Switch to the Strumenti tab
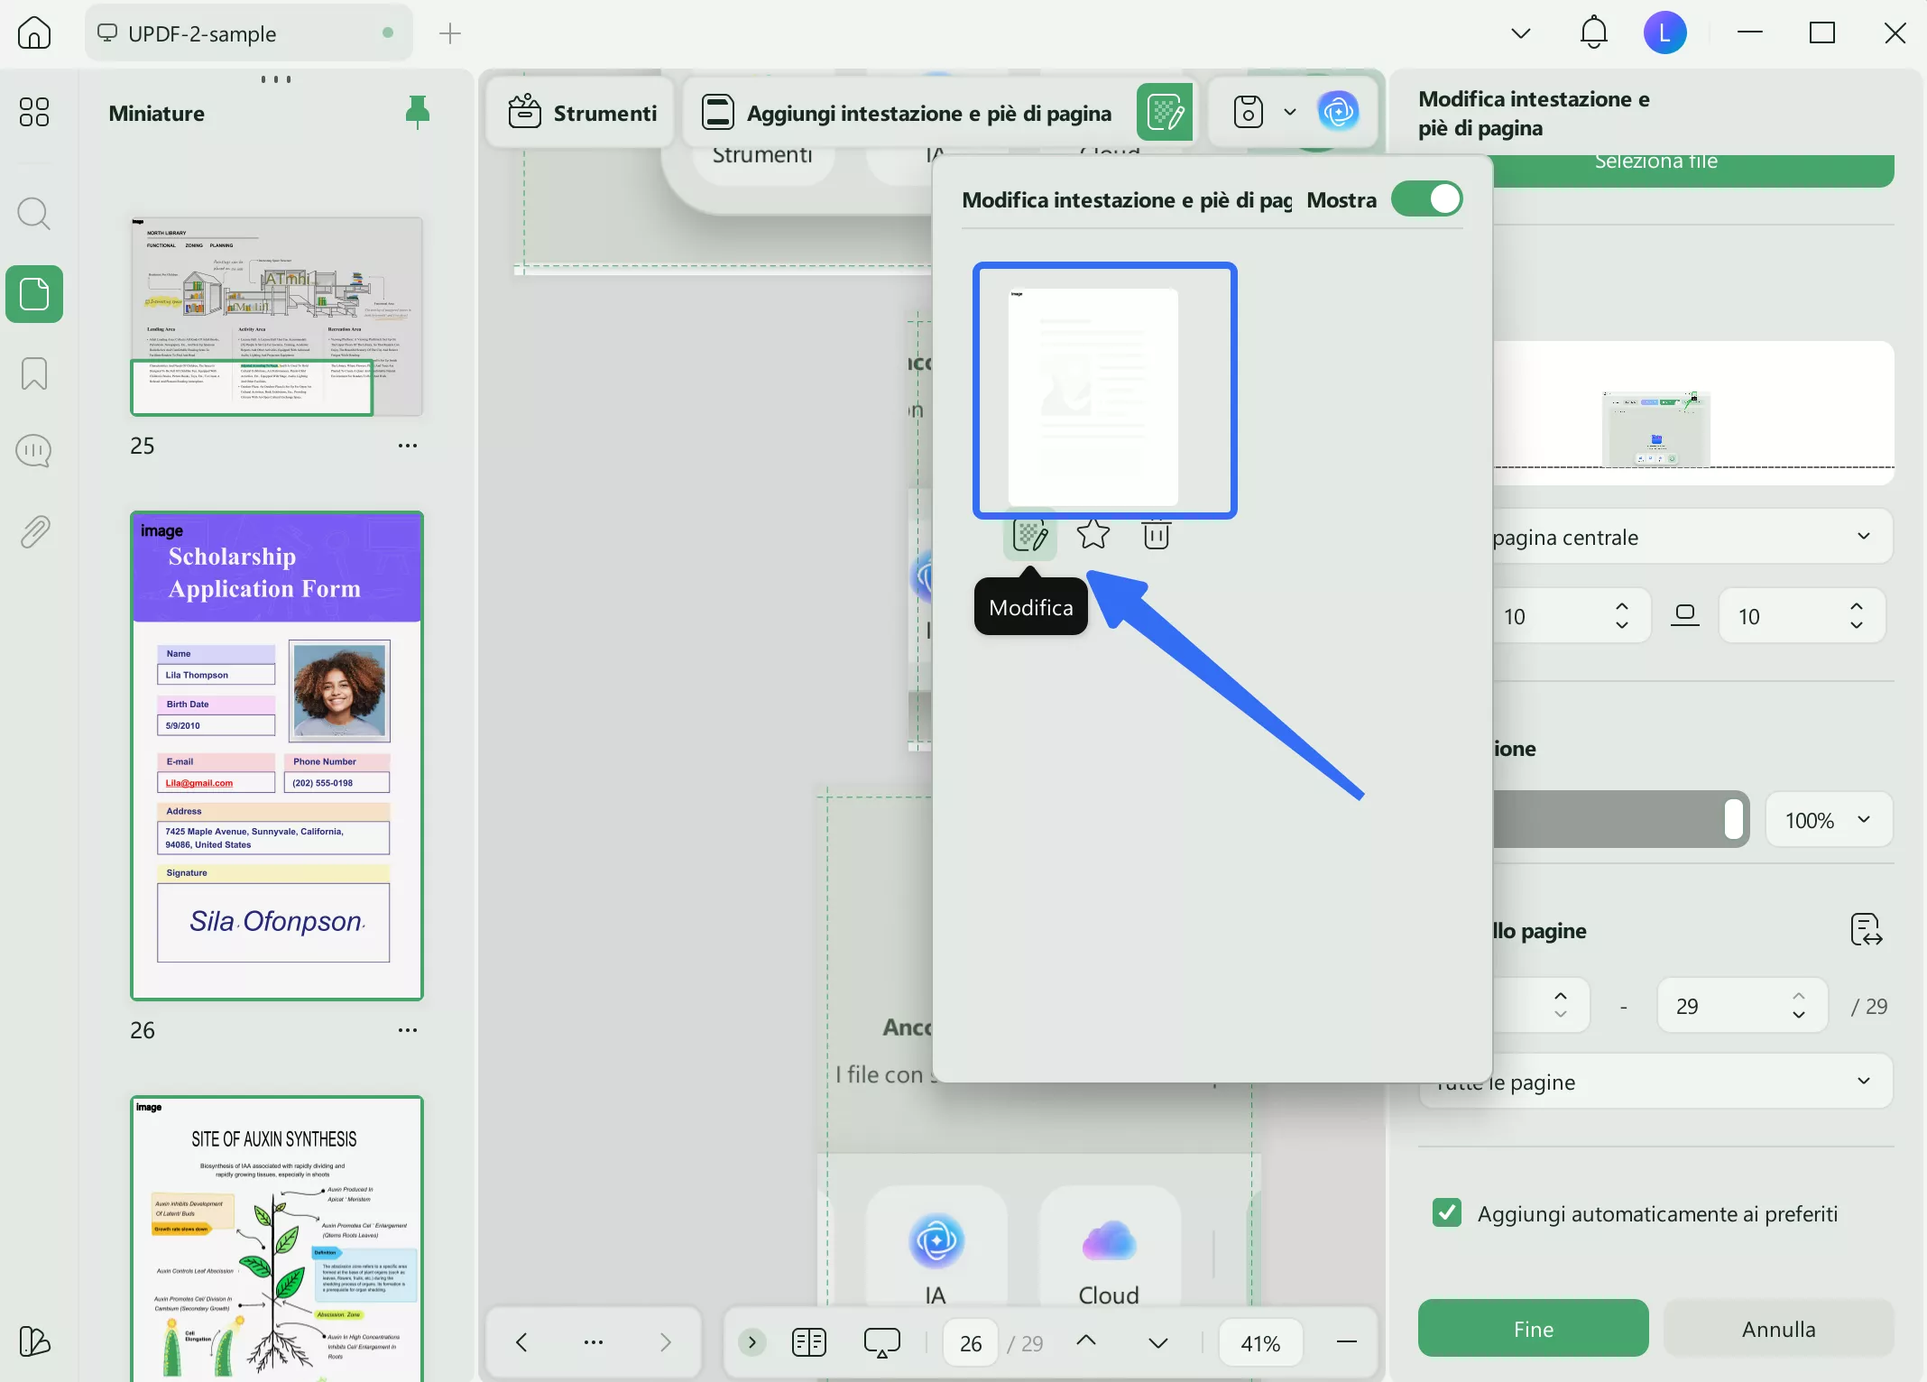The height and width of the screenshot is (1382, 1927). click(x=580, y=112)
